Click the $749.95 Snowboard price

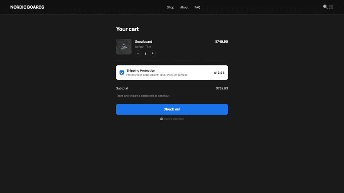[x=221, y=41]
